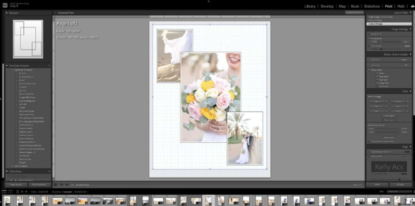Go to first page using toolbar square icon
Image resolution: width=415 pixels, height=206 pixels.
[x=56, y=185]
